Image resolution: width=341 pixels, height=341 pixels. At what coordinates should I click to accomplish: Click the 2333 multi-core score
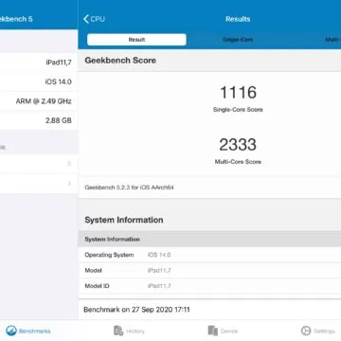238,144
